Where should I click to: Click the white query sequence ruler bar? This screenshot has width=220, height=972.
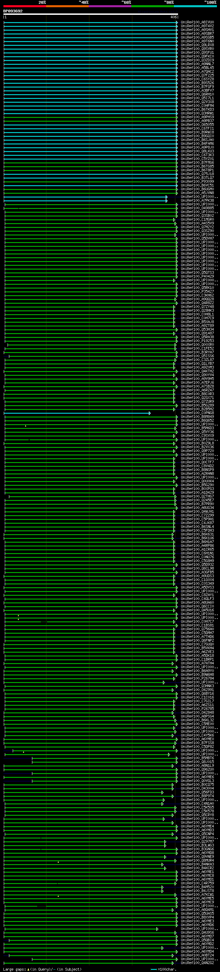(91, 14)
